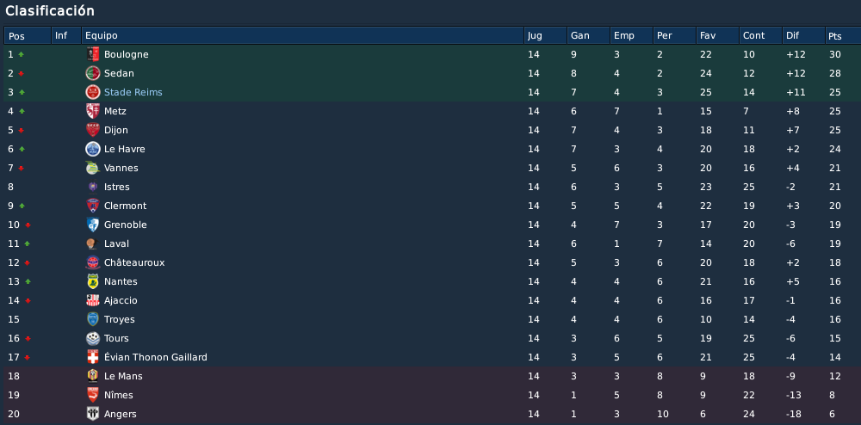This screenshot has height=425, width=861.
Task: Click the Pos column header
Action: point(28,35)
